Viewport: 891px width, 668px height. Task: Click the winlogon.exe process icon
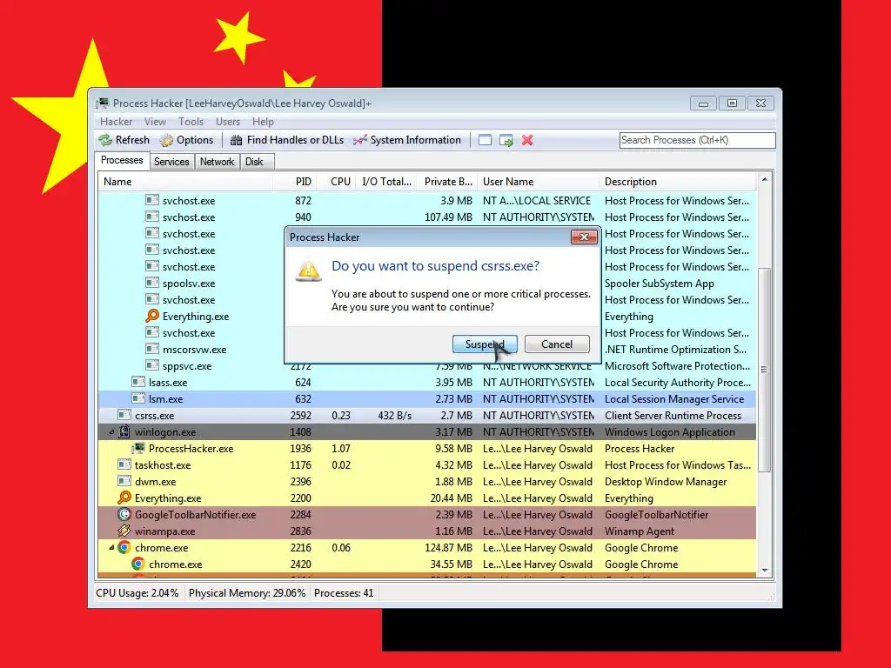pyautogui.click(x=124, y=431)
